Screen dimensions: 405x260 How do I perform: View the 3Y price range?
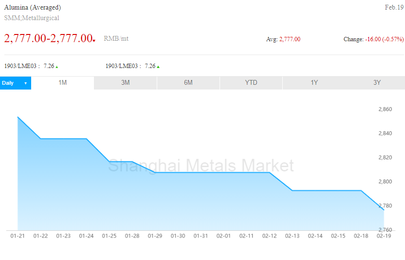click(377, 83)
